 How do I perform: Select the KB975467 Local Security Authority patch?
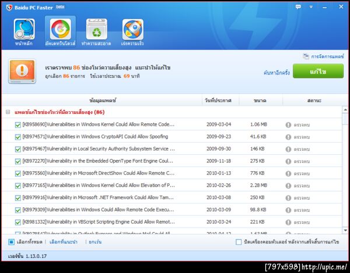tap(99, 149)
